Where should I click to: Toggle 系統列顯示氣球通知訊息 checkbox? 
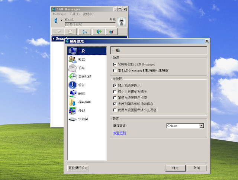[x=115, y=104]
